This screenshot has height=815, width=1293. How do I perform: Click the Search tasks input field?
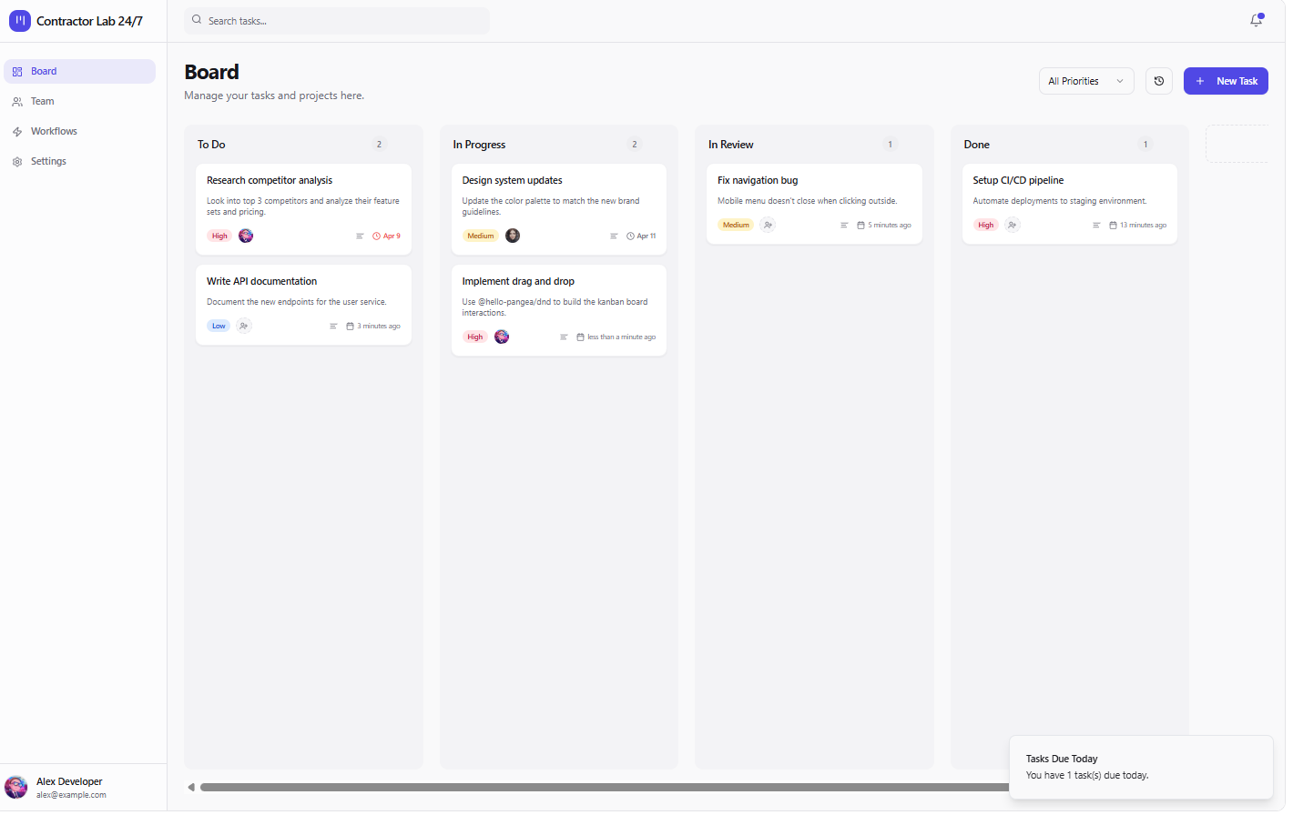coord(337,20)
